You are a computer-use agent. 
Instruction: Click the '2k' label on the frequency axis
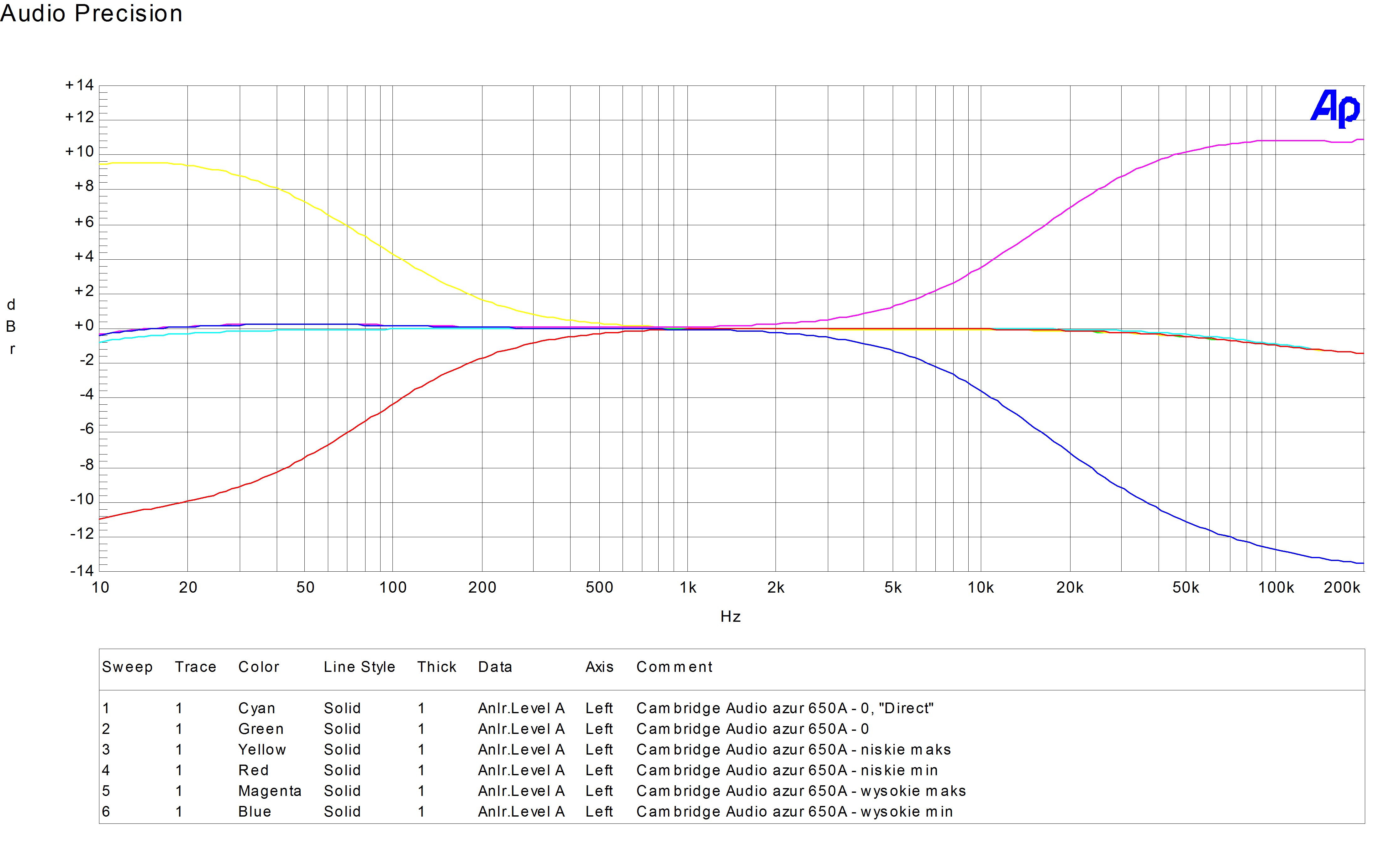776,587
